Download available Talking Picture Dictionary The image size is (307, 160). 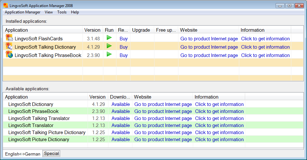coord(121,132)
